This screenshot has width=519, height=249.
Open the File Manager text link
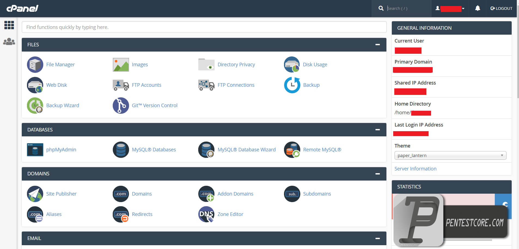60,65
